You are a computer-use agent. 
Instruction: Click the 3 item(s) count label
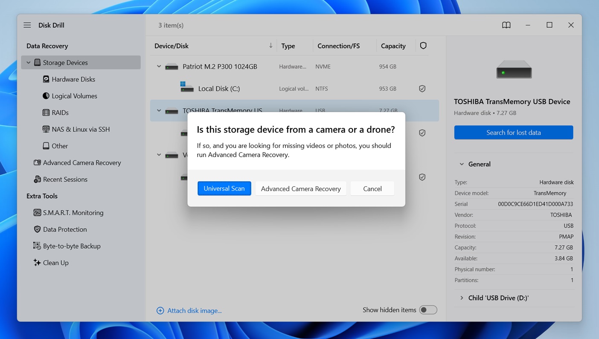pyautogui.click(x=171, y=25)
